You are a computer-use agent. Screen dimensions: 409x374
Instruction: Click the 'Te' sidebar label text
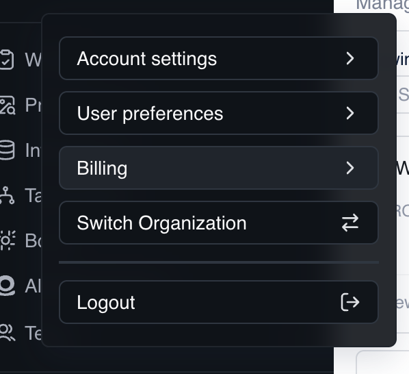[x=33, y=333]
